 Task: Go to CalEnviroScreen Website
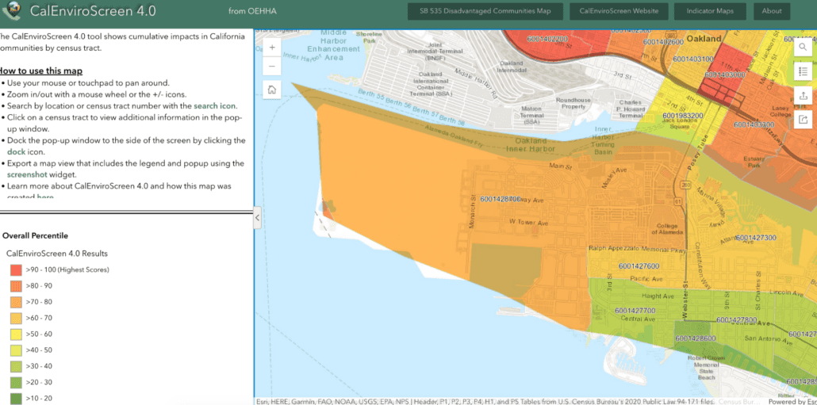pyautogui.click(x=619, y=11)
